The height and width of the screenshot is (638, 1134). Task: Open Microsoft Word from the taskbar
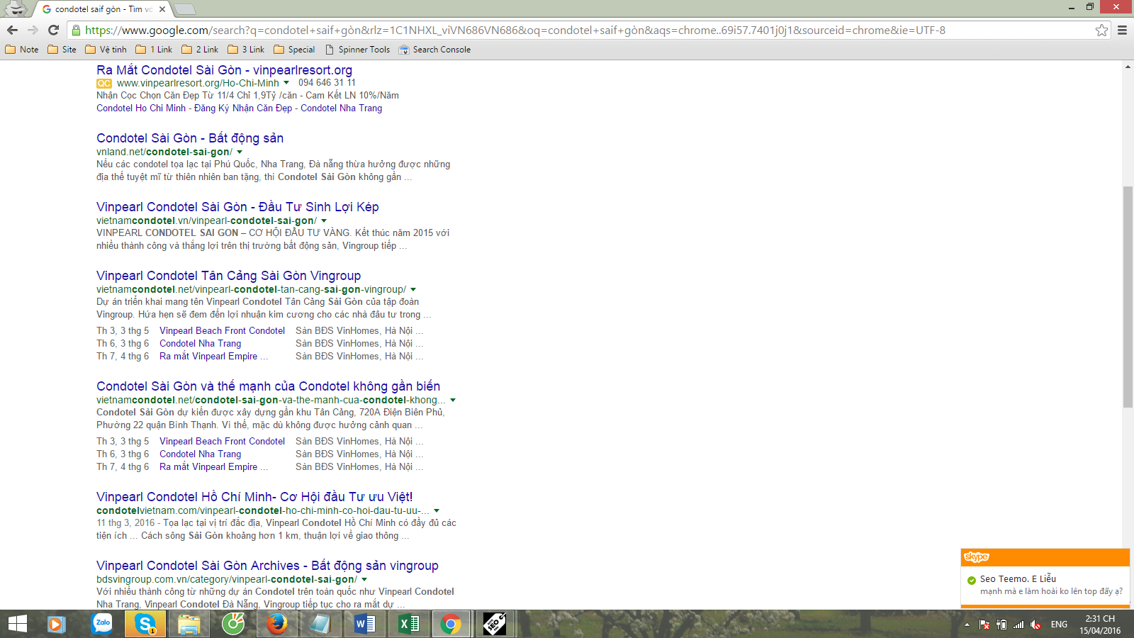click(364, 624)
